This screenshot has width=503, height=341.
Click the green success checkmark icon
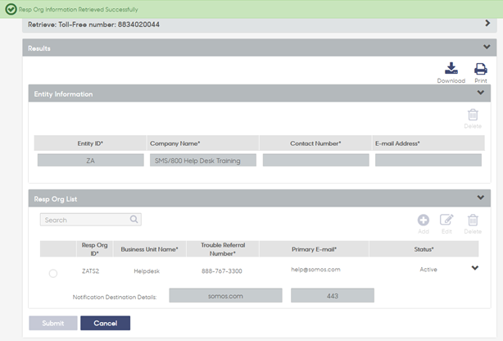tap(11, 9)
